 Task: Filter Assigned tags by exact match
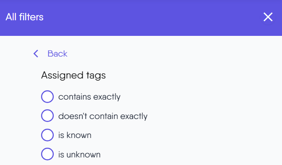click(x=47, y=97)
